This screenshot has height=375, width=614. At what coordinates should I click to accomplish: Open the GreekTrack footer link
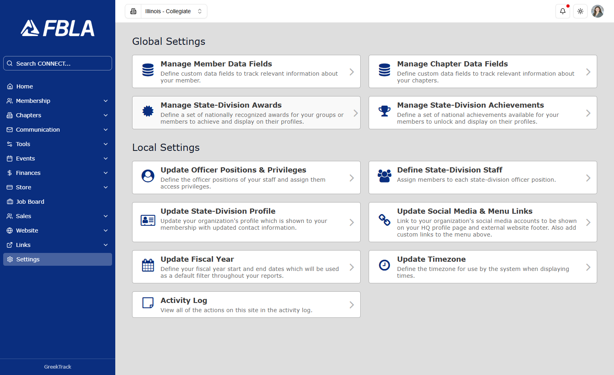[58, 367]
